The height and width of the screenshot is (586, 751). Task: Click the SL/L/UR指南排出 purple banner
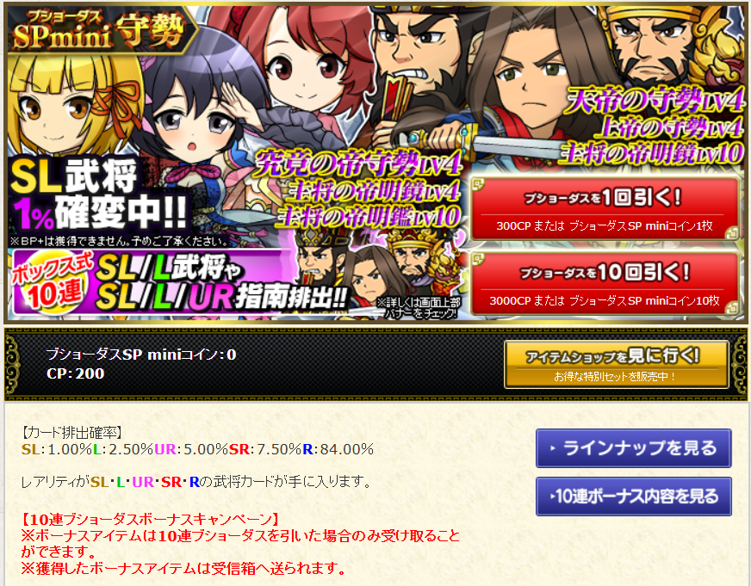(x=180, y=284)
